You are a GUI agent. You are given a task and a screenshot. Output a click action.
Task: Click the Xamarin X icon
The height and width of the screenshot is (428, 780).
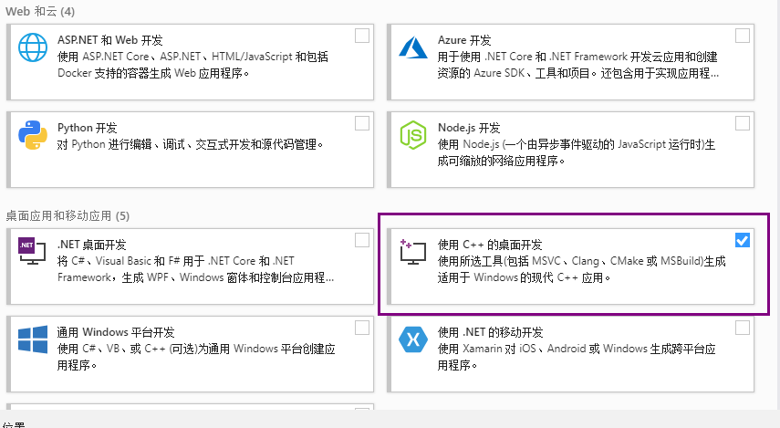(413, 339)
